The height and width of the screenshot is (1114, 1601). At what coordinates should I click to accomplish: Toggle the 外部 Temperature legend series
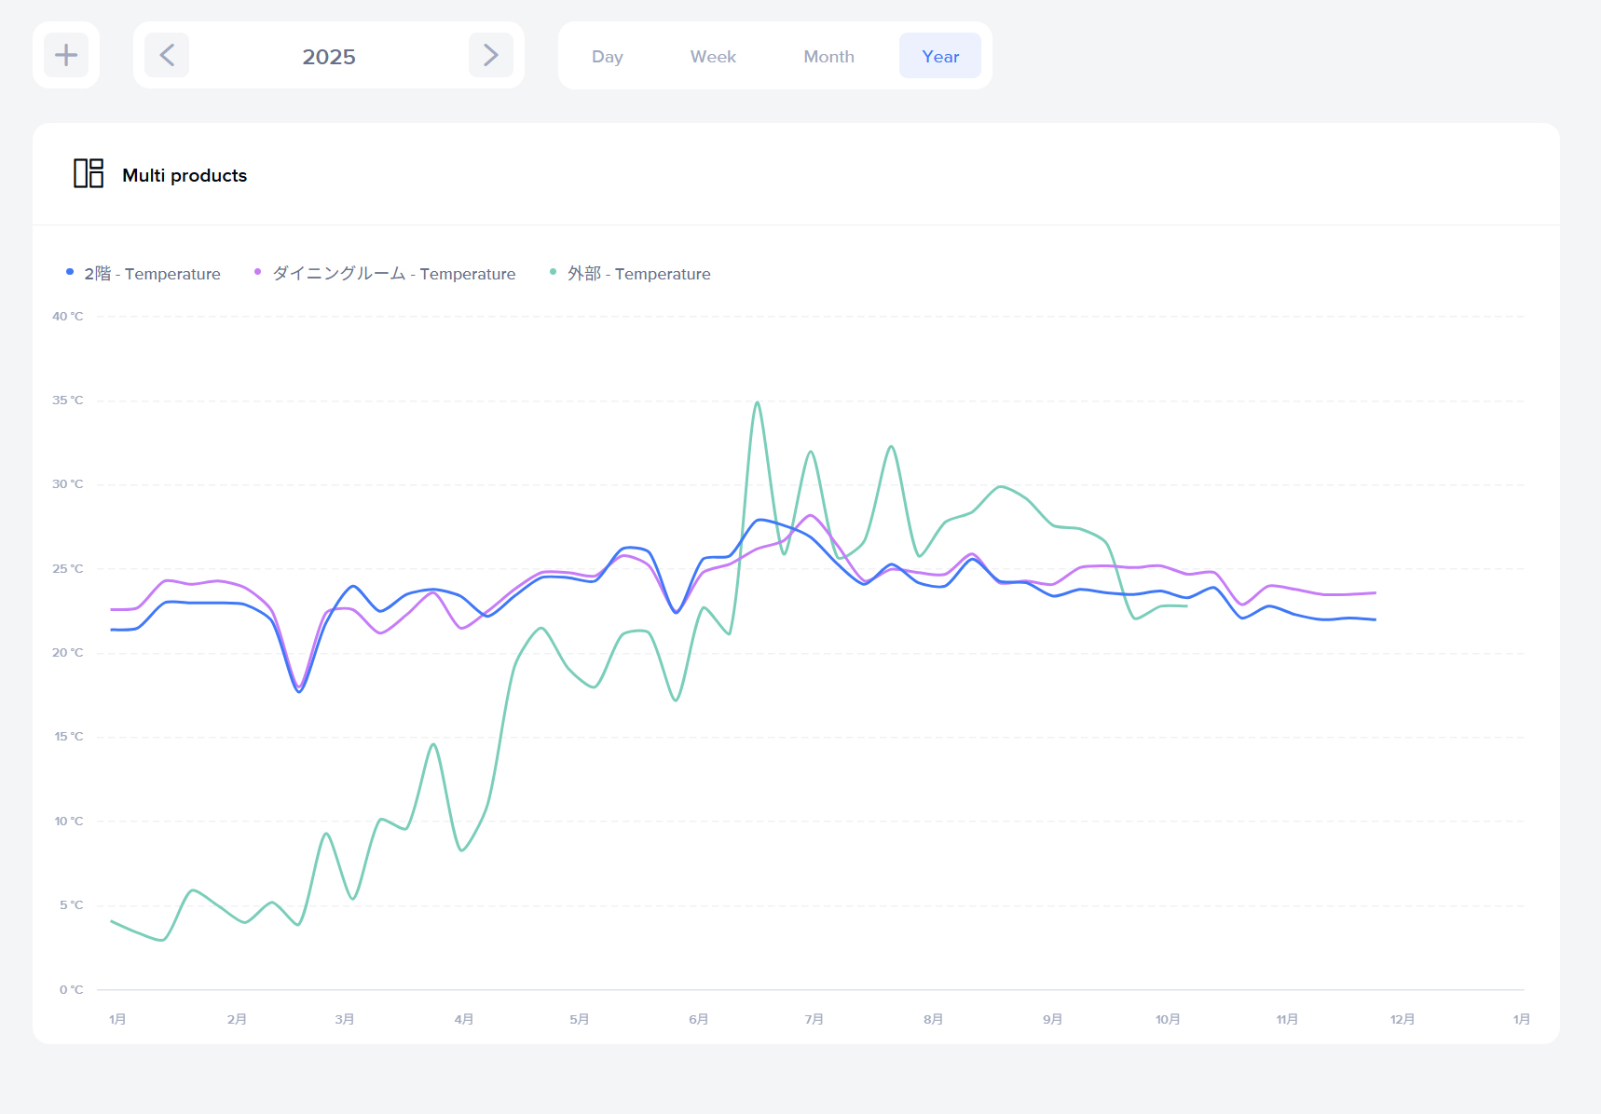coord(638,274)
